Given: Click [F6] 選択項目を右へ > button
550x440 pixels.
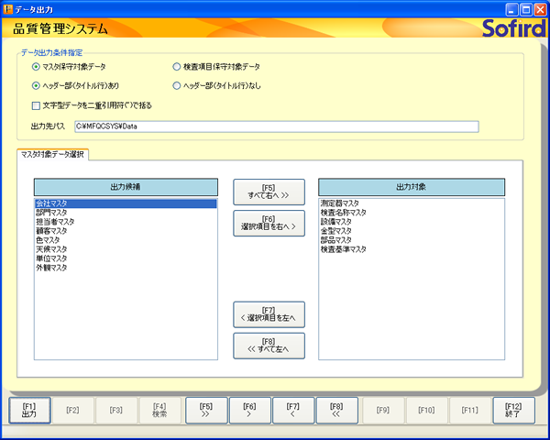Looking at the screenshot, I should click(269, 223).
